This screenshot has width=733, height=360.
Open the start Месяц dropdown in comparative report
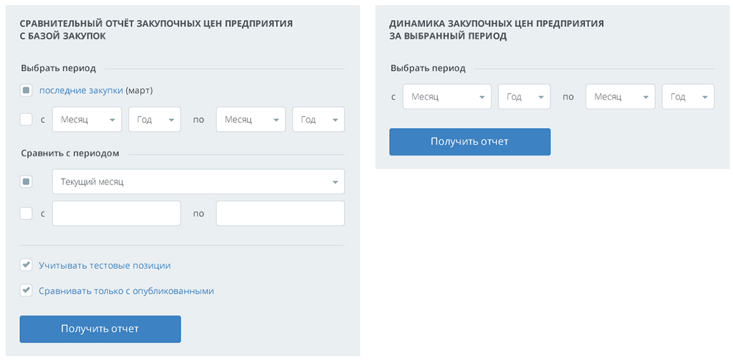87,120
